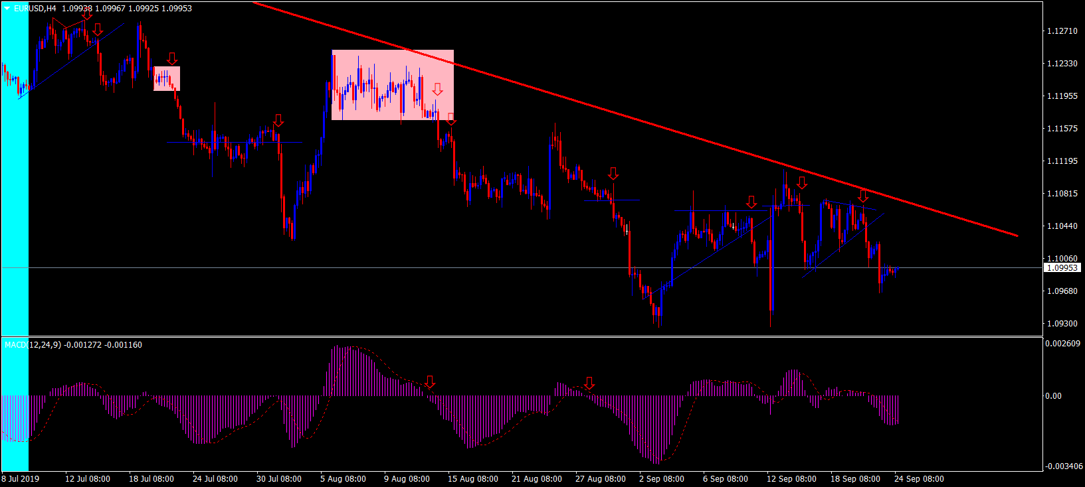Click the 1.12330 price axis label

(x=1062, y=64)
